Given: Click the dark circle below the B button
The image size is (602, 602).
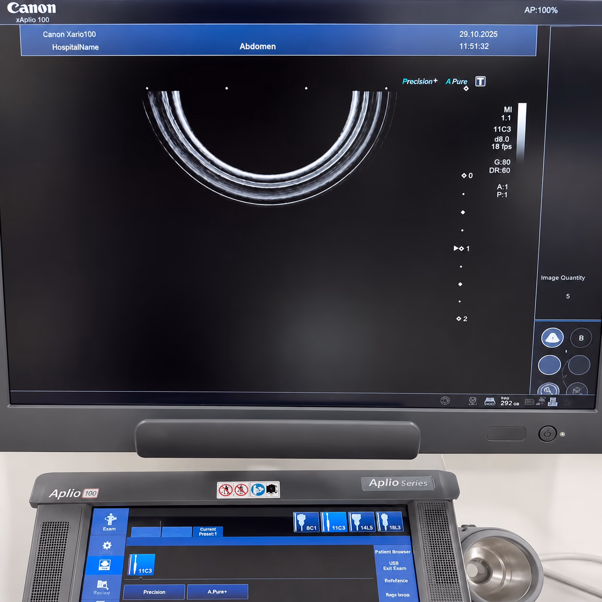Looking at the screenshot, I should tap(579, 365).
